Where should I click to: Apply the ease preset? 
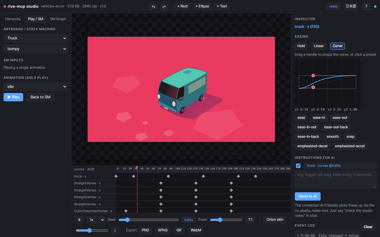pos(301,118)
